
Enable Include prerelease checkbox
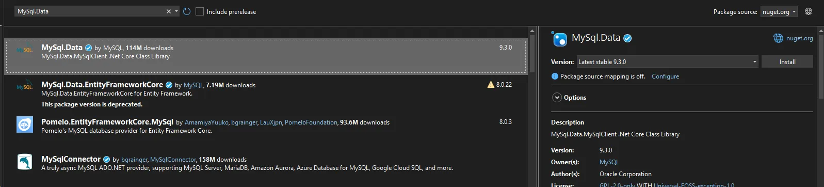point(200,11)
